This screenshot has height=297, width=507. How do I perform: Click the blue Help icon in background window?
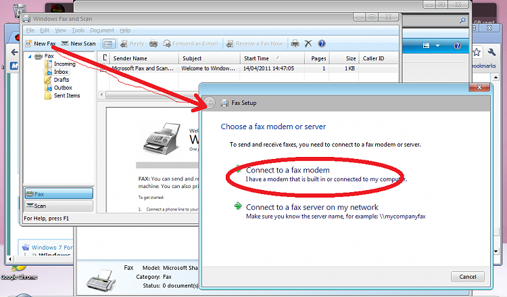(x=457, y=45)
